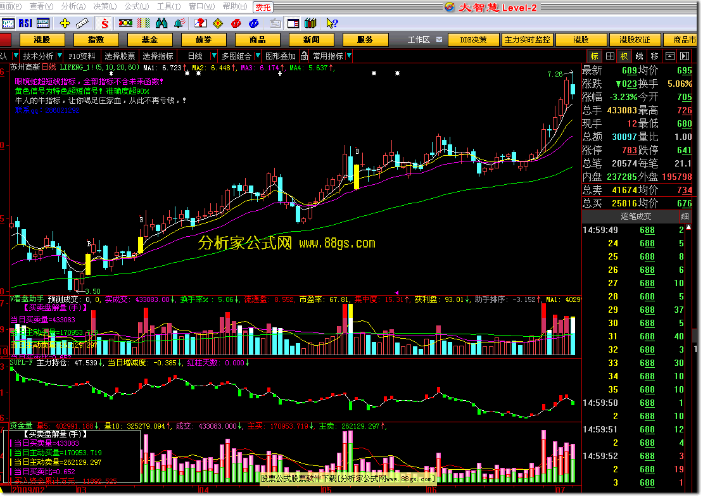
Task: Click the 基金 yellow button
Action: click(x=149, y=40)
